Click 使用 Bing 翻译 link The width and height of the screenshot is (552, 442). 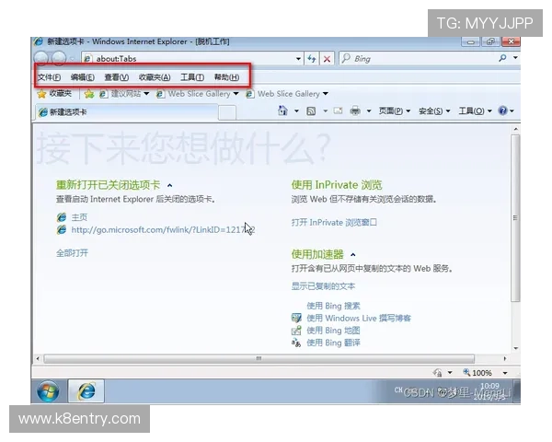coord(333,343)
